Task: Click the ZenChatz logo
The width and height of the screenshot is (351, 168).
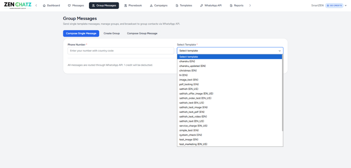Action: (x=18, y=5)
